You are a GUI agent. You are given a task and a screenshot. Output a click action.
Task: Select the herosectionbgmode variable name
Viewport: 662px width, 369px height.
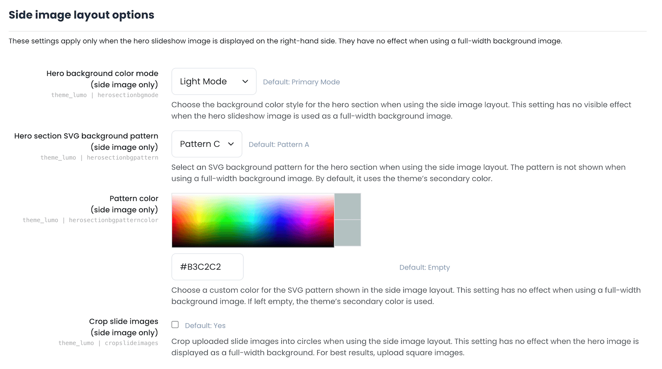(128, 95)
